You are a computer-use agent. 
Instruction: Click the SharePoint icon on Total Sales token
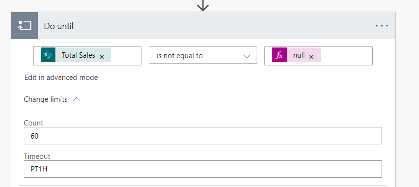tap(48, 55)
